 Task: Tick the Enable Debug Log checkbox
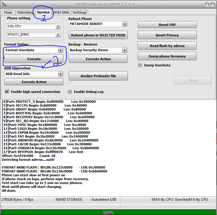[x=70, y=92]
